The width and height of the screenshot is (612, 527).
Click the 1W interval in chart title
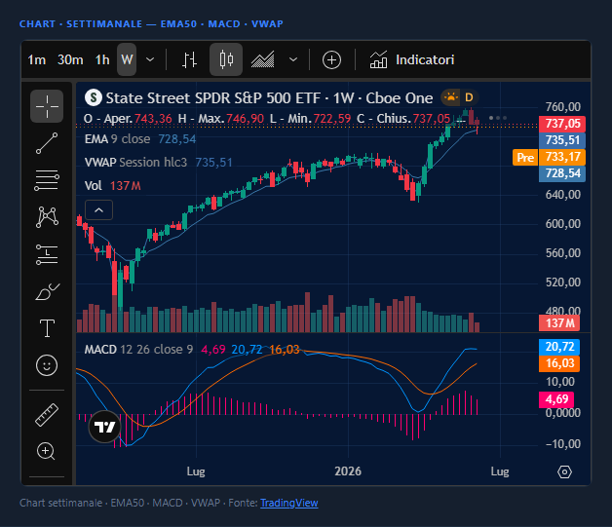coord(343,98)
